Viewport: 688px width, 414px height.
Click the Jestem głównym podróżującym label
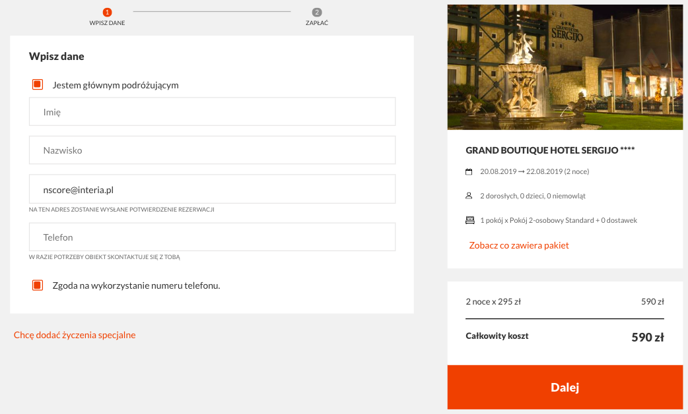[x=116, y=85]
